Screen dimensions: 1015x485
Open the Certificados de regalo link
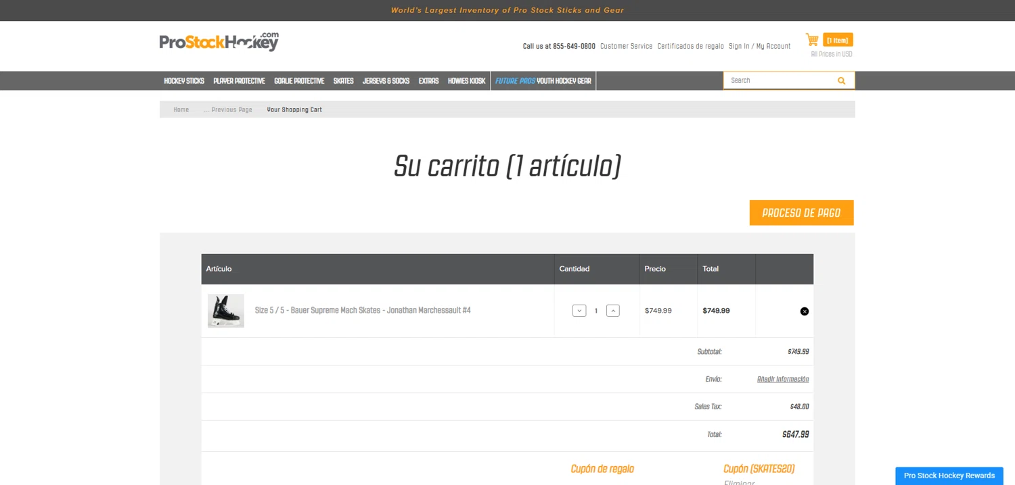tap(691, 47)
